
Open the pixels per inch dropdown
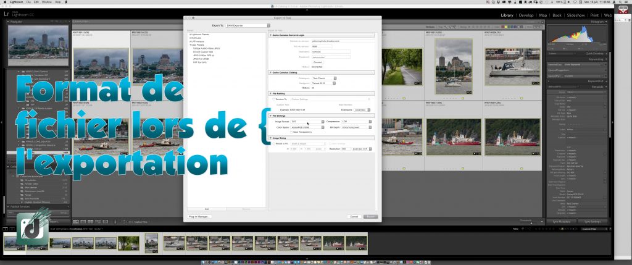tap(362, 149)
